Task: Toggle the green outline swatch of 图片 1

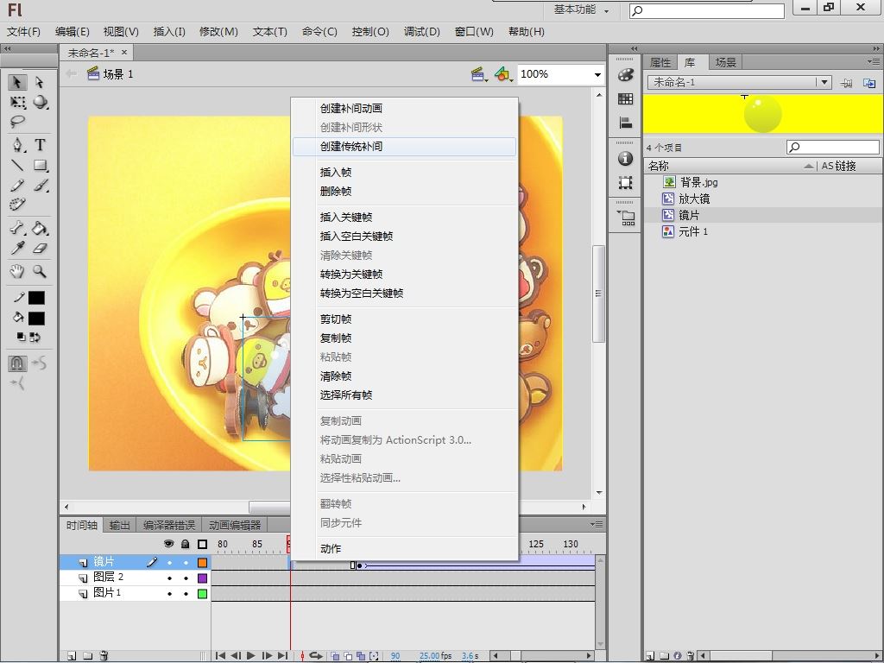Action: tap(202, 594)
